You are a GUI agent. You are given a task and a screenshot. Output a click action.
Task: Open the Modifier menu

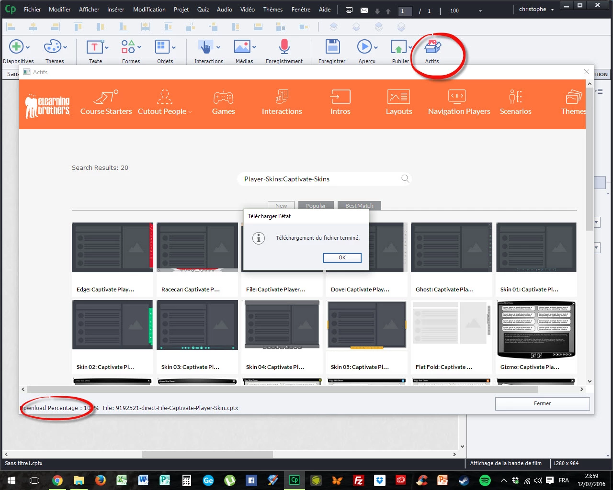(x=60, y=9)
